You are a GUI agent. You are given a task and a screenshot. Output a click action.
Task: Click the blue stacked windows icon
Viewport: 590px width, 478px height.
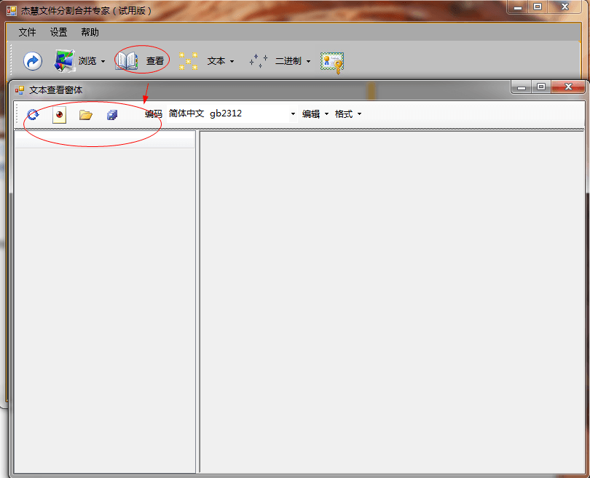tap(112, 114)
